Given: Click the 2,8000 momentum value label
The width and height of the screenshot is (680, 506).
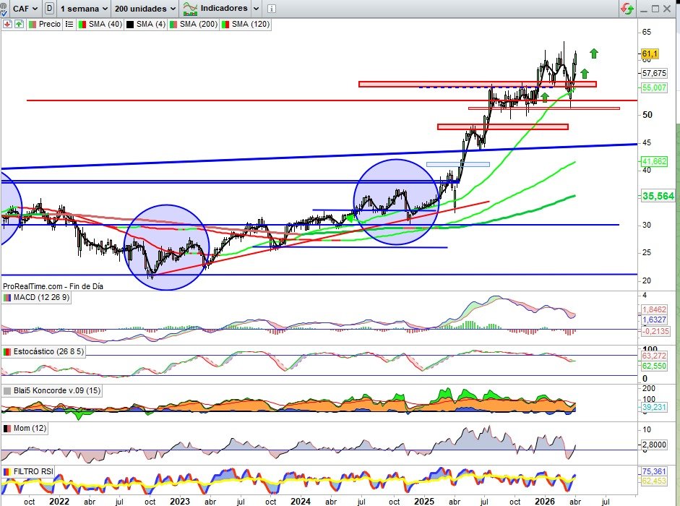Looking at the screenshot, I should (x=654, y=445).
